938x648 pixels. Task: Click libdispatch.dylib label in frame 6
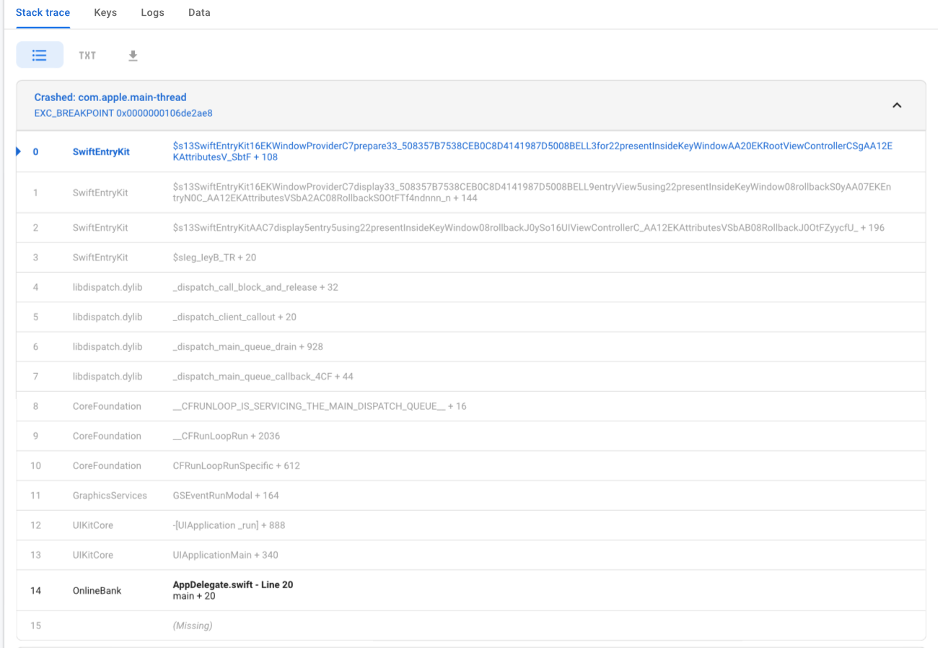click(108, 346)
